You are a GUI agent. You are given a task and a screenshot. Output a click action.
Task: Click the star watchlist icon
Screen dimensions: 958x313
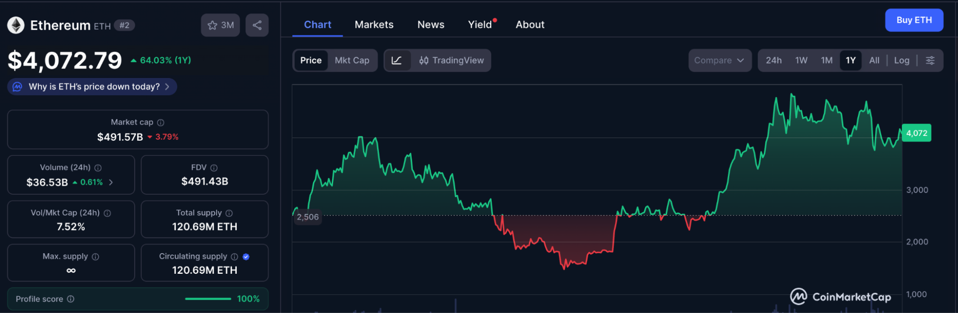[x=213, y=25]
